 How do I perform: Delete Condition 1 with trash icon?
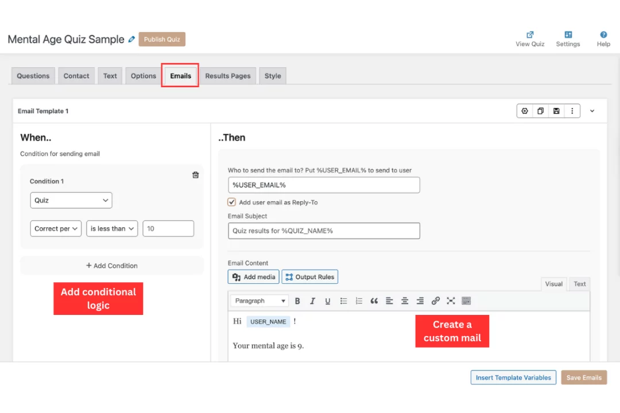[195, 175]
